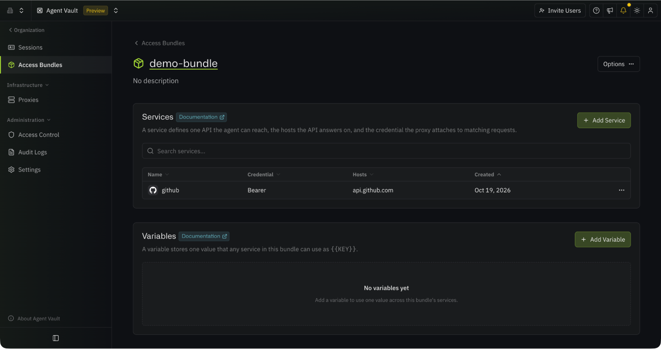This screenshot has width=661, height=349.
Task: Click the Invite Users button
Action: pyautogui.click(x=560, y=11)
